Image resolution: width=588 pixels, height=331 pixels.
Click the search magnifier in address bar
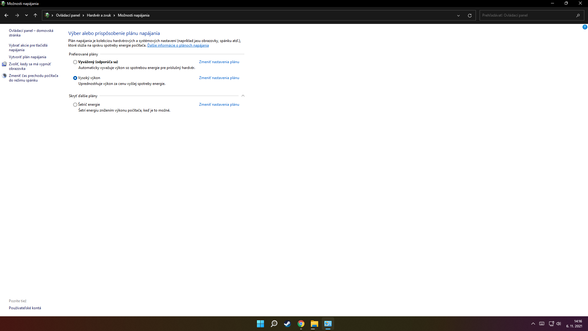point(578,15)
